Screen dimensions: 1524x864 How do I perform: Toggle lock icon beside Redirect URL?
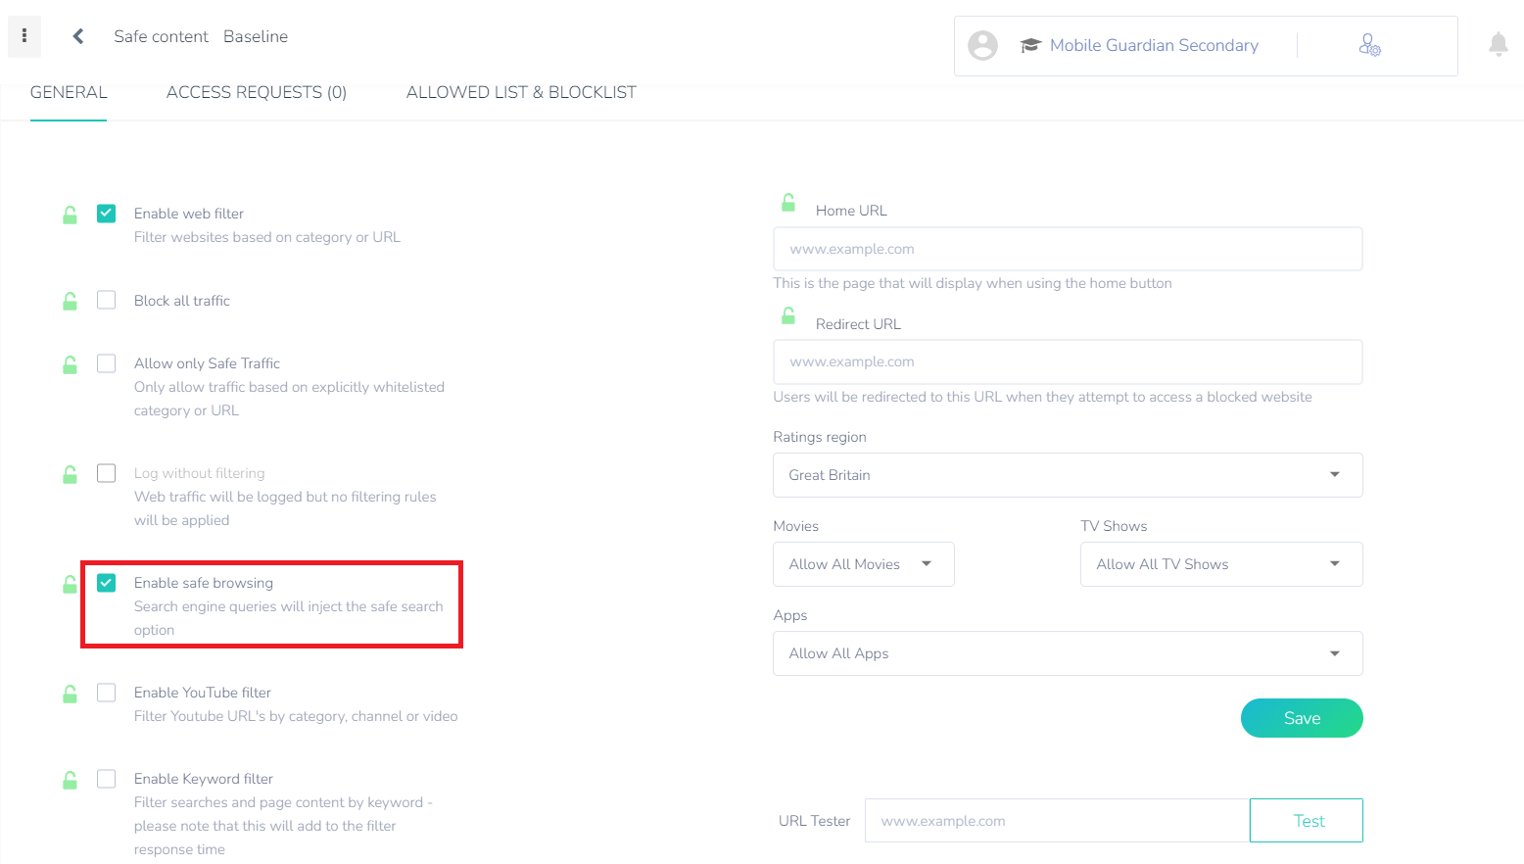pyautogui.click(x=788, y=315)
